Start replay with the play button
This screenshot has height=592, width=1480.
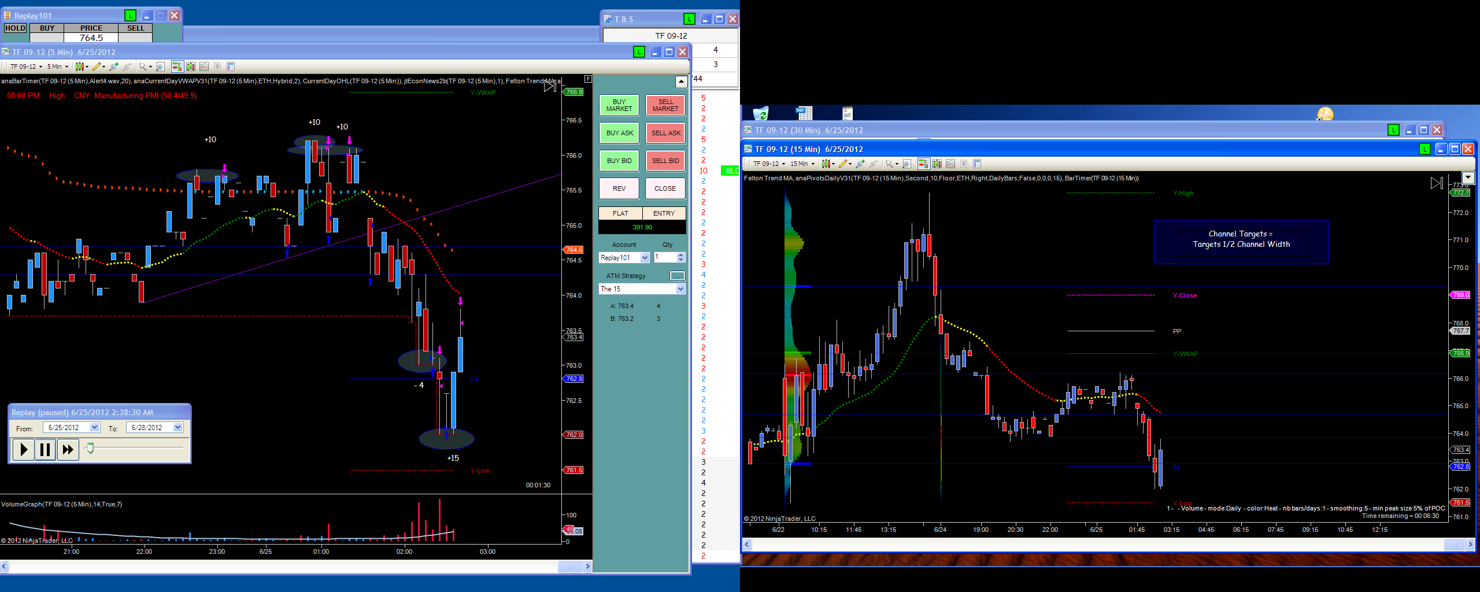click(x=23, y=449)
